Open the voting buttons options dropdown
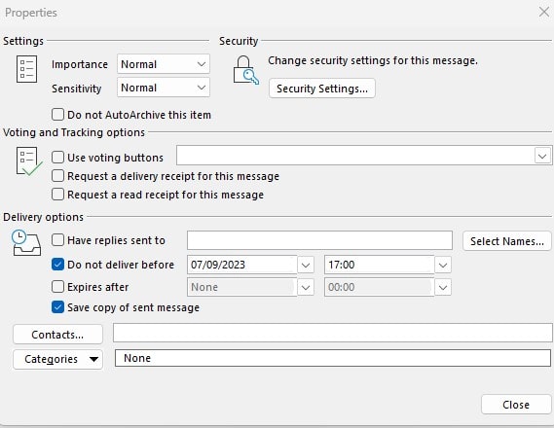The width and height of the screenshot is (554, 428). pos(542,156)
